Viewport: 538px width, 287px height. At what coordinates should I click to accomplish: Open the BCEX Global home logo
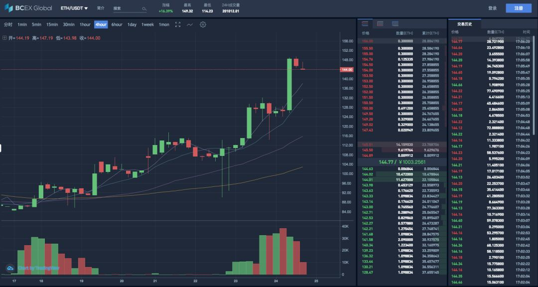pos(28,8)
